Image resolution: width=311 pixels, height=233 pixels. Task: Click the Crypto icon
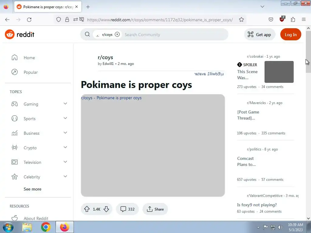[x=15, y=148]
